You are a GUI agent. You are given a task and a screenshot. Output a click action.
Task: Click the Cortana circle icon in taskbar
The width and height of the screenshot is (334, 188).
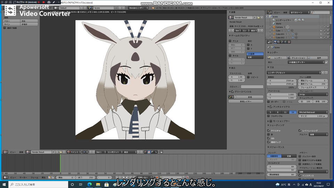(72, 185)
